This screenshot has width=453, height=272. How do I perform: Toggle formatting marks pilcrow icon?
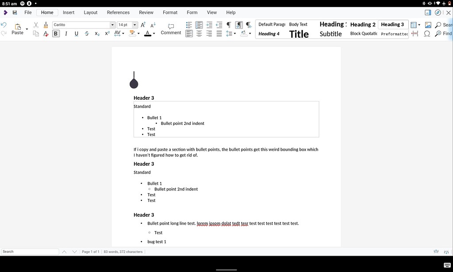pyautogui.click(x=229, y=25)
